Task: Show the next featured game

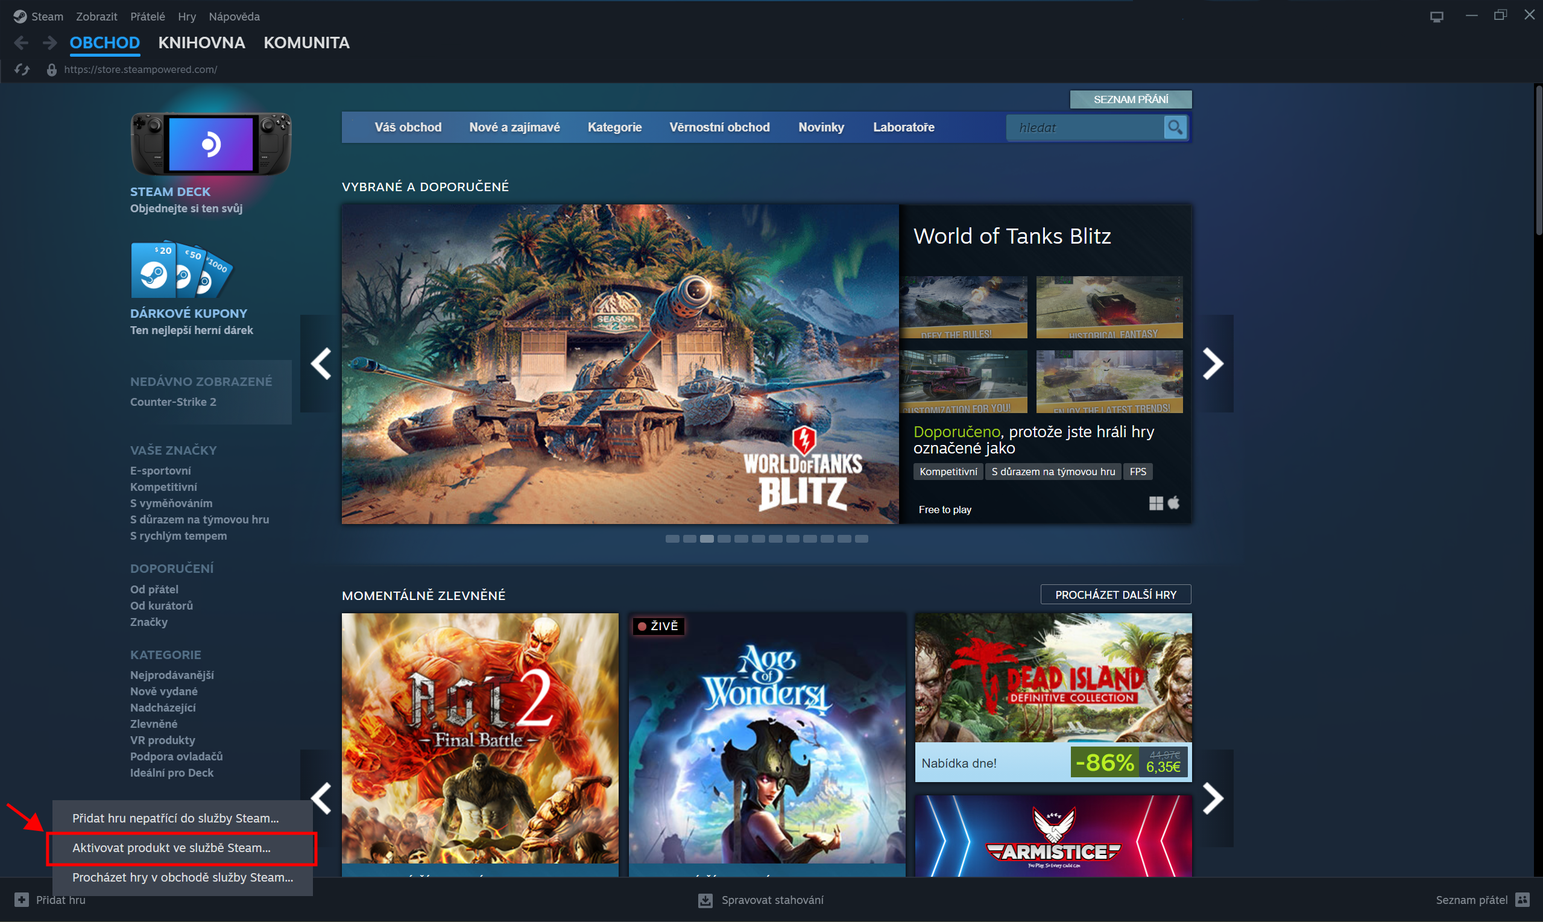Action: point(1213,364)
